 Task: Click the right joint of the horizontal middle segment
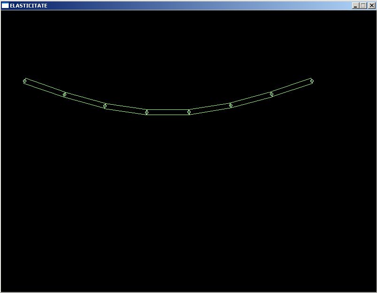(x=189, y=112)
